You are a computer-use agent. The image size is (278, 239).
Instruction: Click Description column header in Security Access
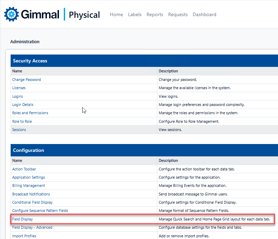pyautogui.click(x=168, y=71)
